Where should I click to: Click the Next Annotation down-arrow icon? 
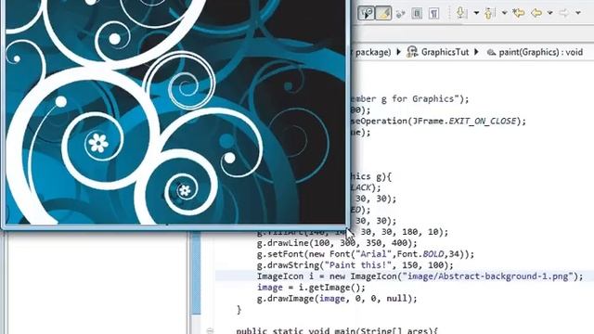coord(461,13)
